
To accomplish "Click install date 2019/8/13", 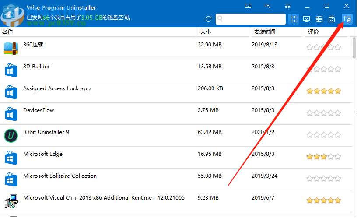I will click(264, 44).
